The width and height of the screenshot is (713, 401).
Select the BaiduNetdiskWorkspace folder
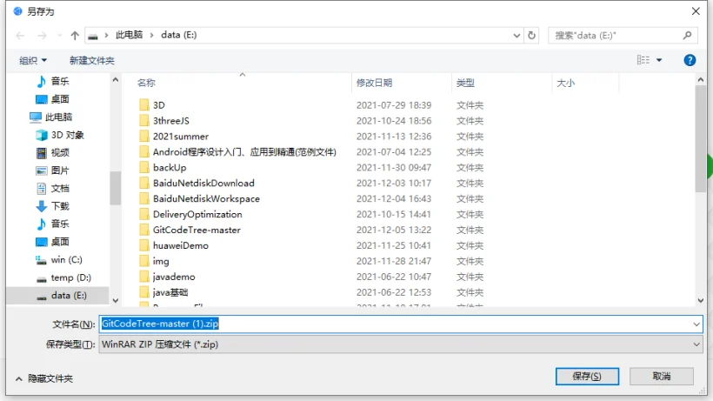200,198
